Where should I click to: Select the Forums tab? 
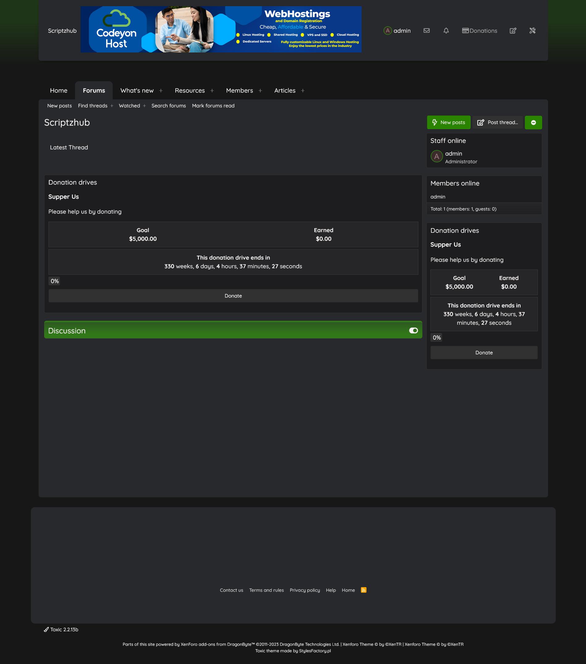coord(94,91)
